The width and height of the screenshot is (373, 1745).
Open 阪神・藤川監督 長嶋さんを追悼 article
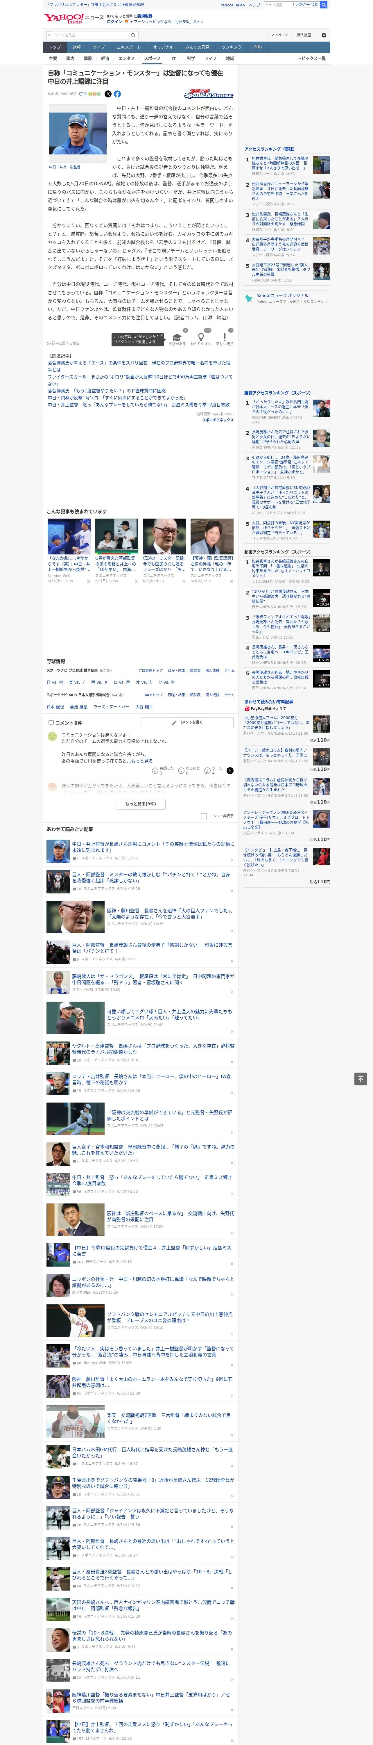(x=170, y=914)
